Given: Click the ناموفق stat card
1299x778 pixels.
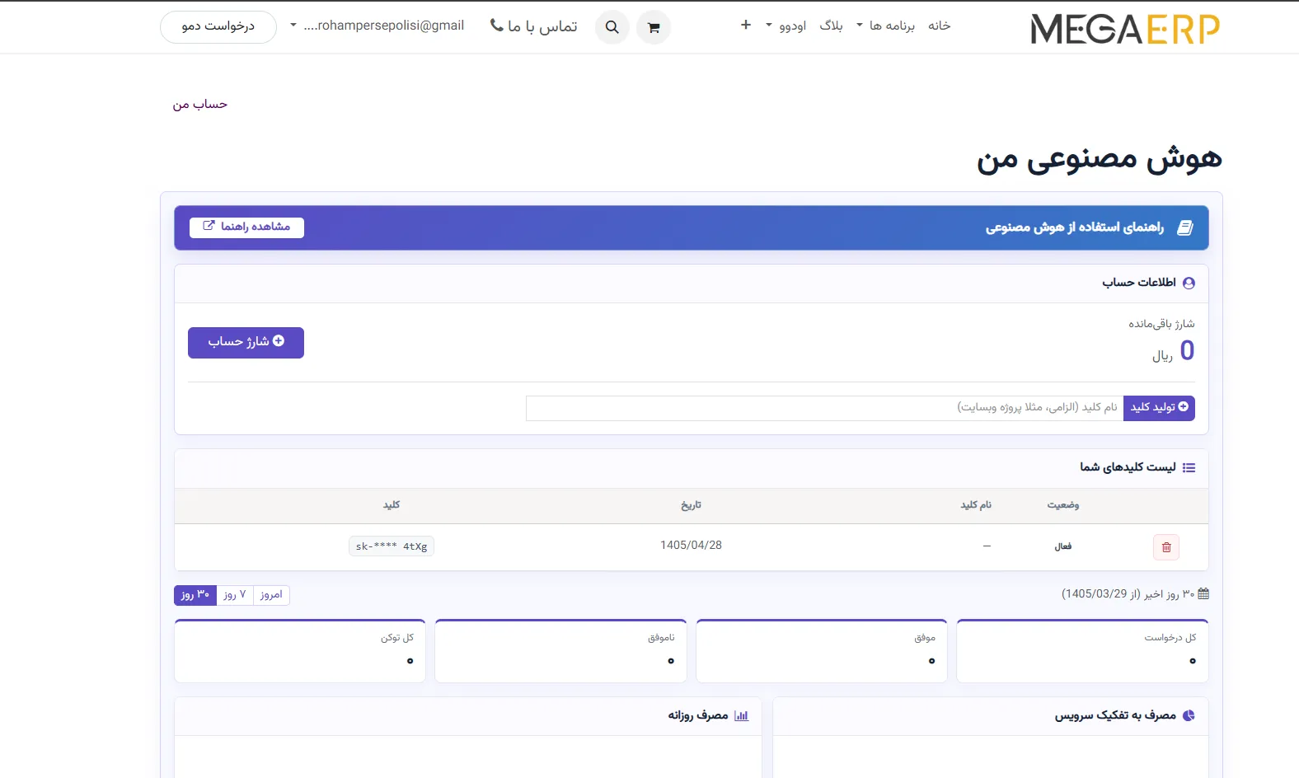Looking at the screenshot, I should tap(560, 651).
